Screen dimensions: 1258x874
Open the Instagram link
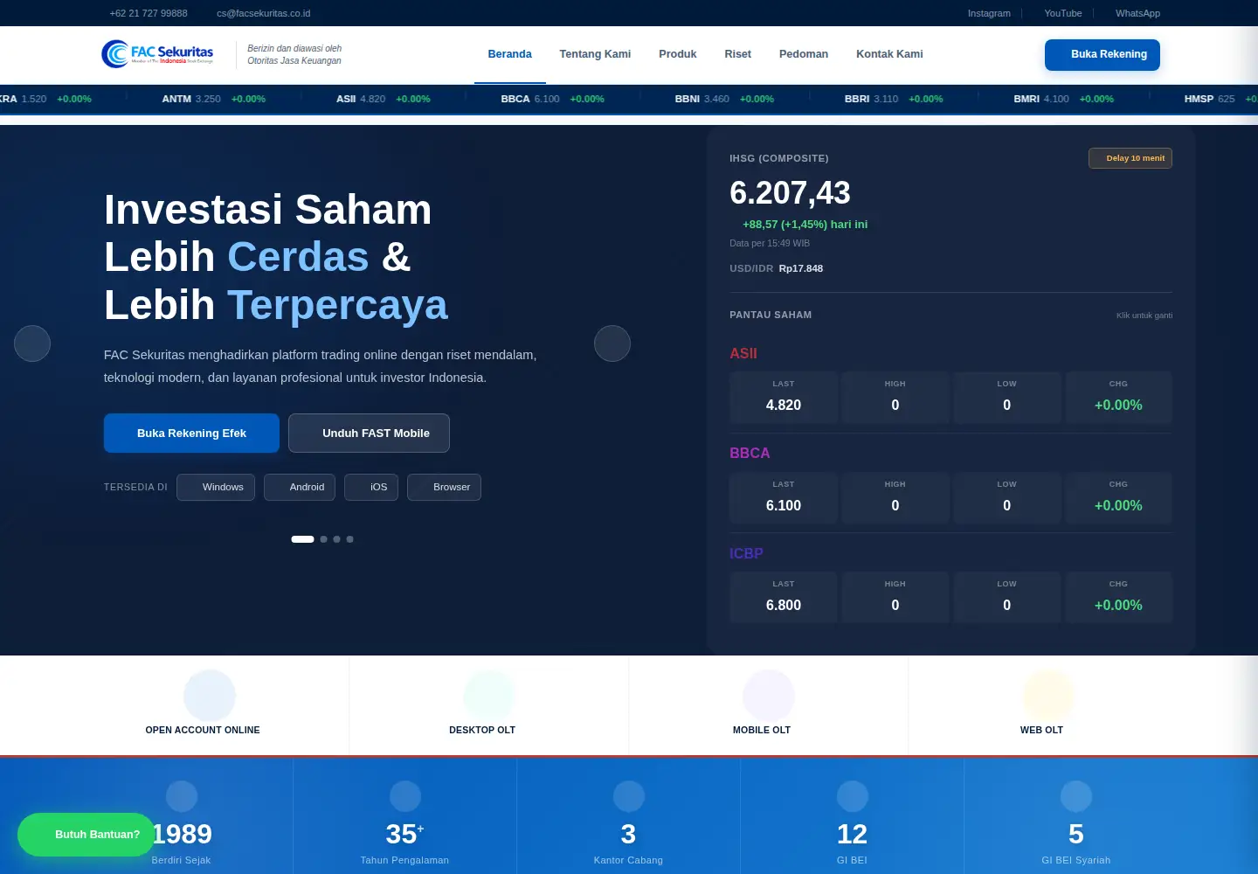(989, 13)
